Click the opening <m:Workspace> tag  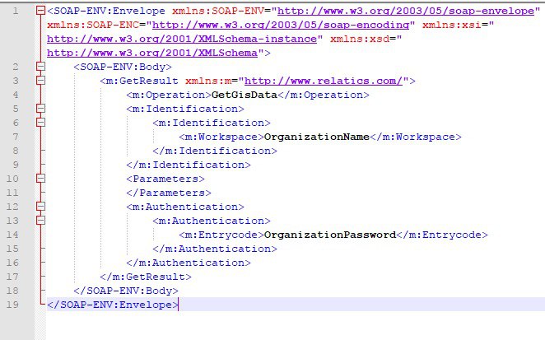(x=221, y=137)
